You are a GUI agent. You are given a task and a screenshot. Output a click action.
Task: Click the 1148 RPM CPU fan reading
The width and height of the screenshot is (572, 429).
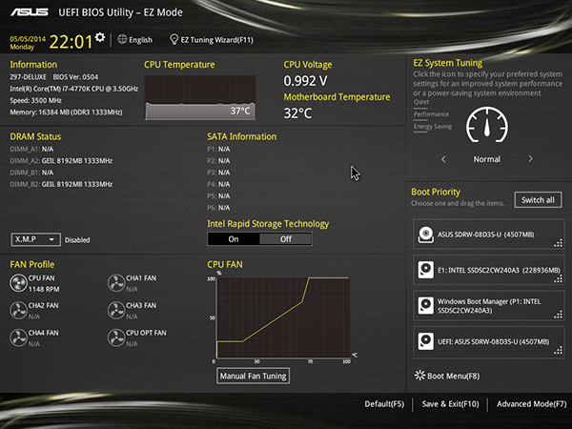(44, 289)
